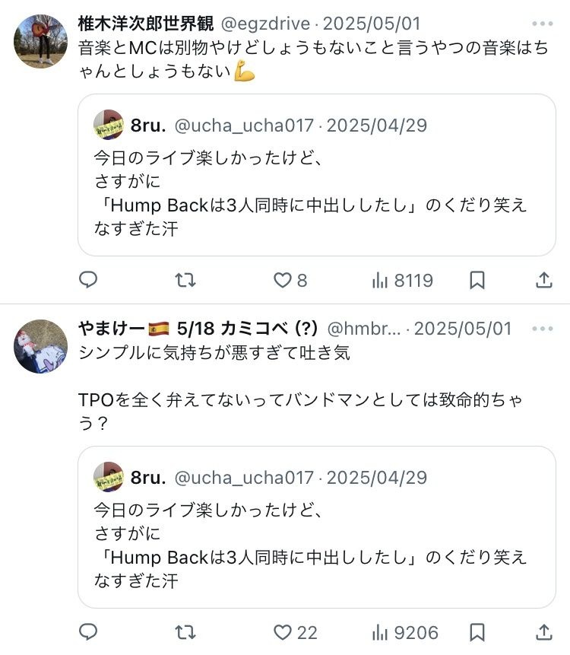Open the @egzdrive handle link
This screenshot has height=655, width=570.
265,24
